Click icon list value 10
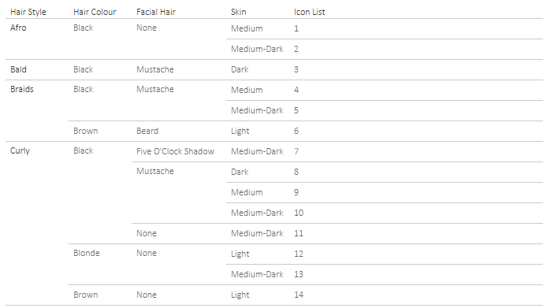 coord(299,213)
